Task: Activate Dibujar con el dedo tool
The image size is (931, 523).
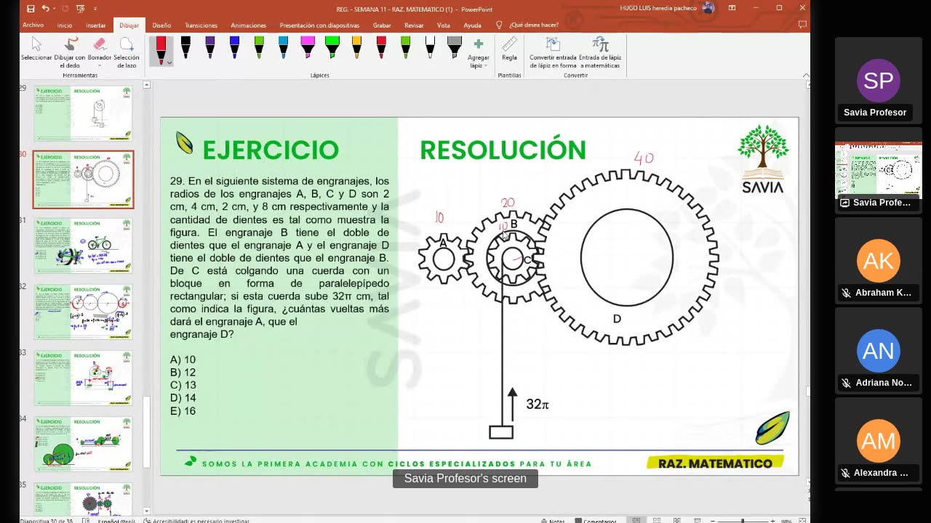Action: [x=70, y=52]
